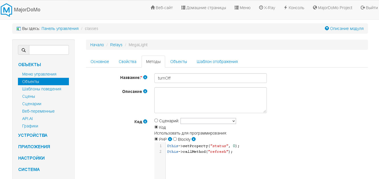Click the search magnifier icon
The image size is (379, 179).
coord(24,50)
